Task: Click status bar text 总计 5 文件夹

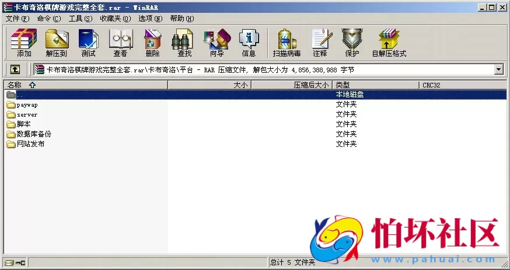Action: coord(293,262)
